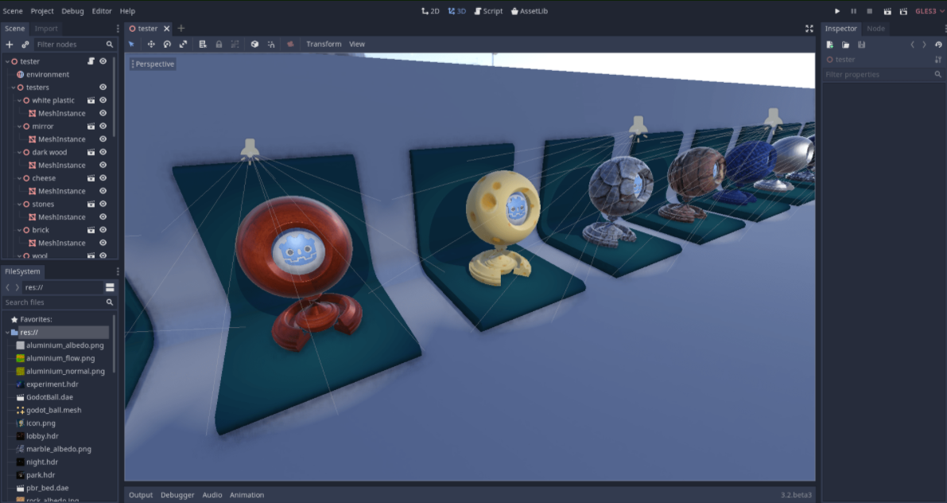Play the edited scene clapperboard icon
This screenshot has height=503, width=947.
point(887,11)
